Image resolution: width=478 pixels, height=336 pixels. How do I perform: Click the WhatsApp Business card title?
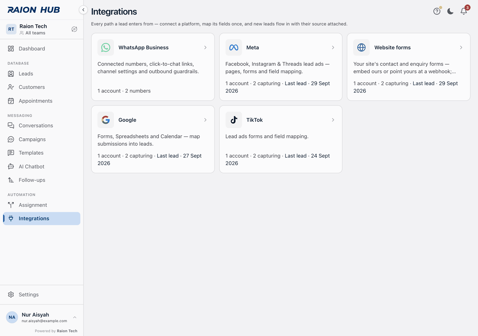[143, 47]
